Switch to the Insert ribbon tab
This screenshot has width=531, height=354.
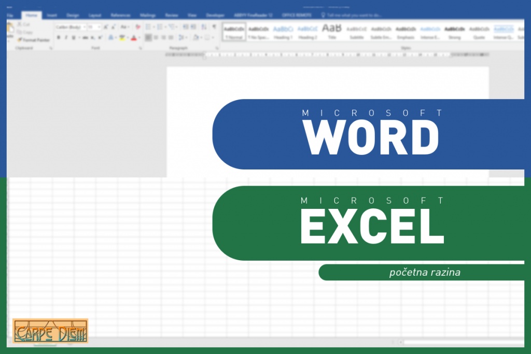coord(52,15)
